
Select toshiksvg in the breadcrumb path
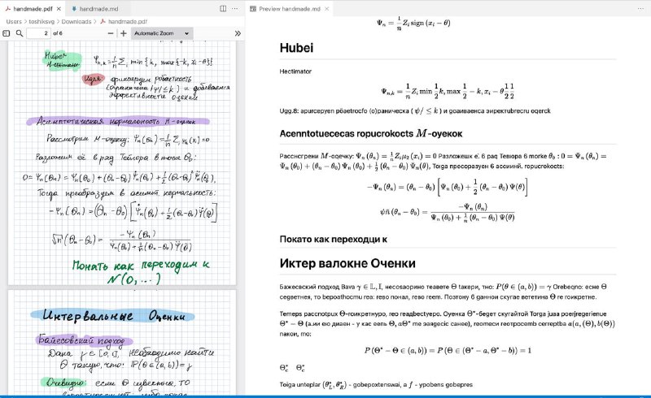pyautogui.click(x=42, y=22)
